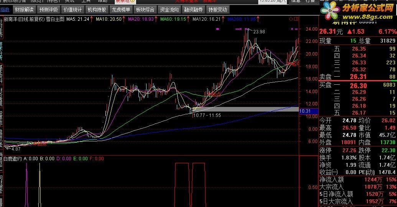397x207 pixels.
Task: Open the 指数 tab
Action: 5,10
